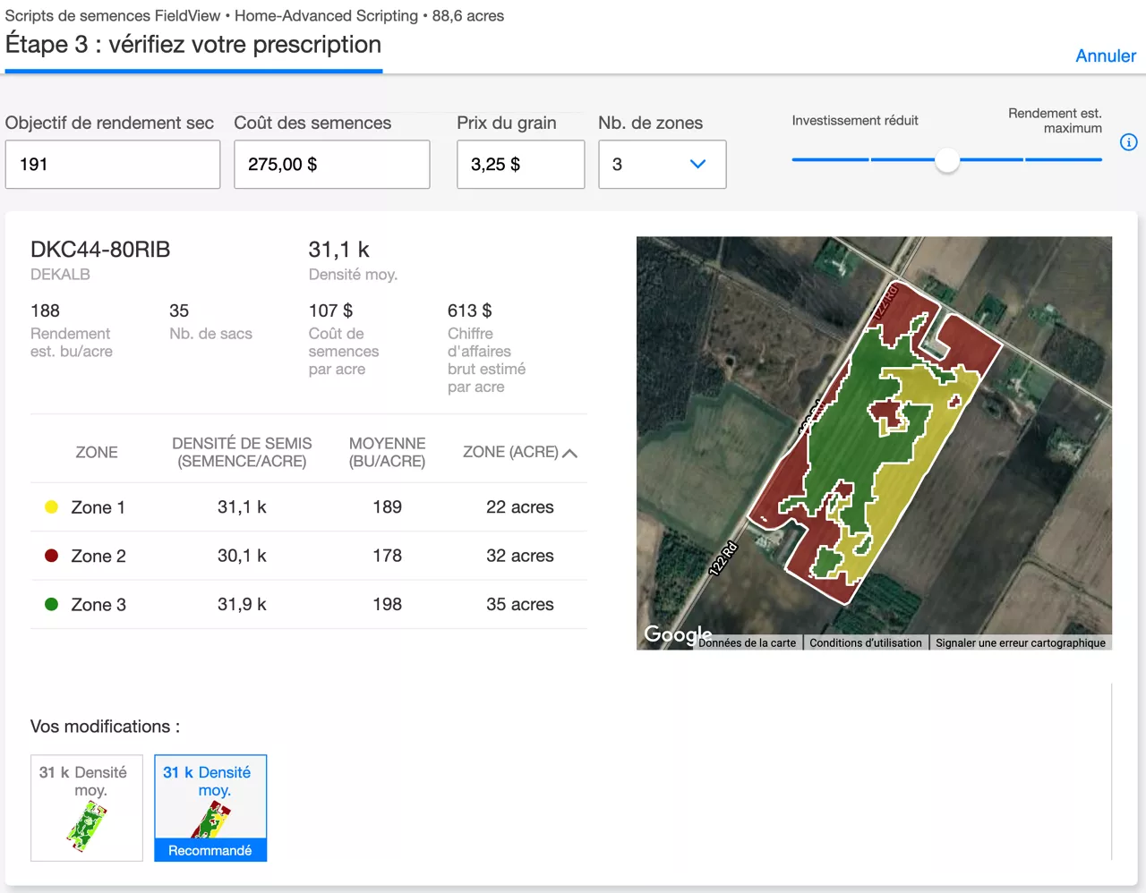Click the green Zone 3 color dot
Image resolution: width=1146 pixels, height=893 pixels.
coord(52,604)
